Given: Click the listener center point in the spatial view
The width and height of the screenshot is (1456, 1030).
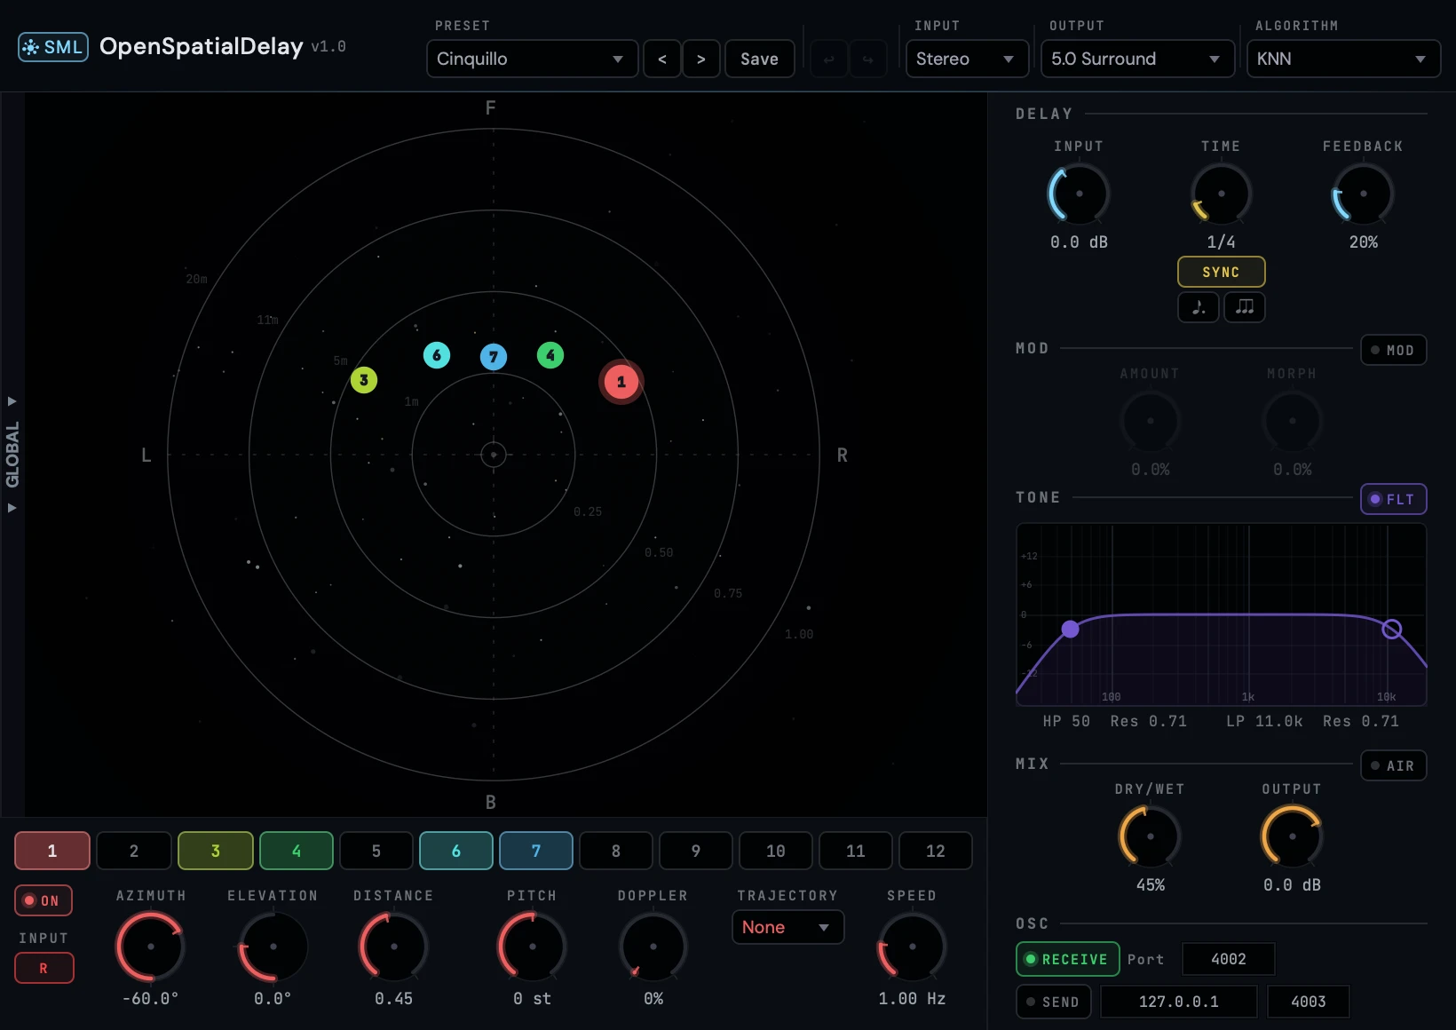Looking at the screenshot, I should [494, 455].
